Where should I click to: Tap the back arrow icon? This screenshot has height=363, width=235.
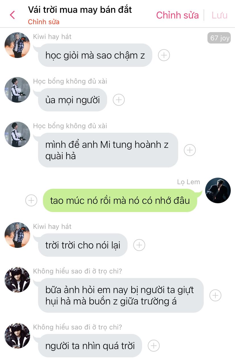[12, 15]
